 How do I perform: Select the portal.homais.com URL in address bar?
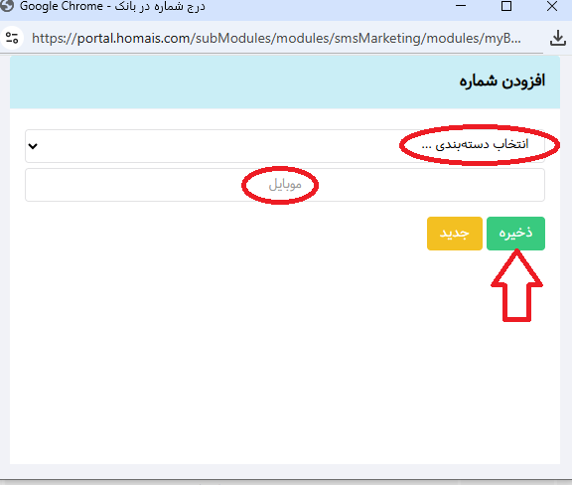tap(276, 38)
